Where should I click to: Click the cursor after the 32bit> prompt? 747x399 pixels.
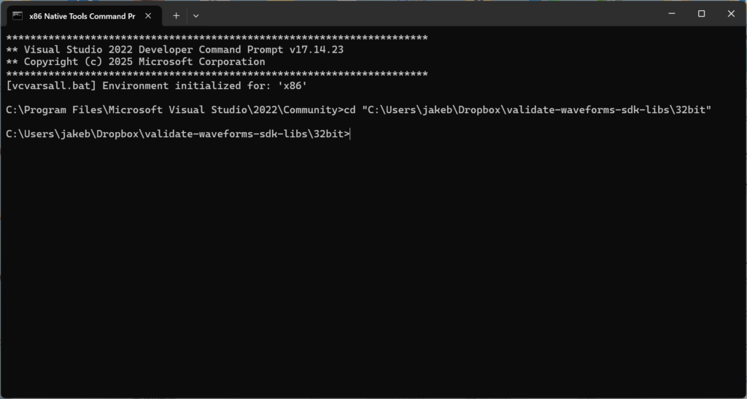pos(352,133)
